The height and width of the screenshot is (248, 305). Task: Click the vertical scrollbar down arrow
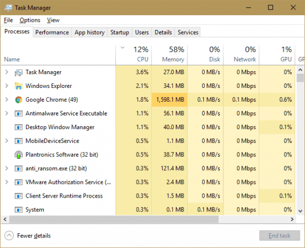coord(300,211)
